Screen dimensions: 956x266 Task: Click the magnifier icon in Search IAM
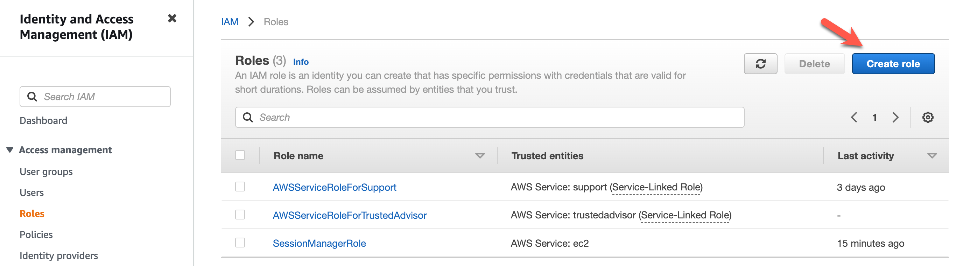pyautogui.click(x=32, y=97)
